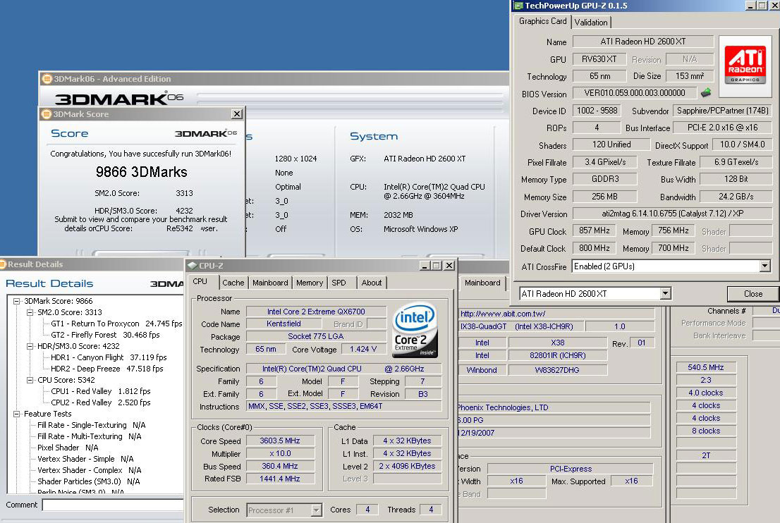Click the Rated FSB value 1441.4 MHz
This screenshot has width=780, height=523.
coord(280,479)
